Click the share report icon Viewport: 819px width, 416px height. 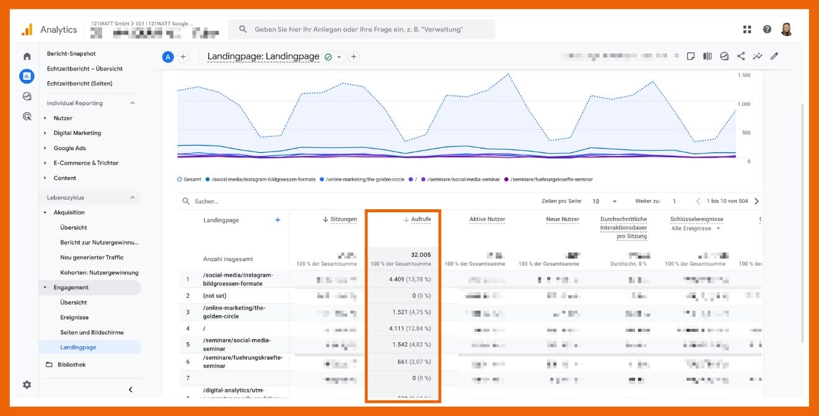(741, 56)
